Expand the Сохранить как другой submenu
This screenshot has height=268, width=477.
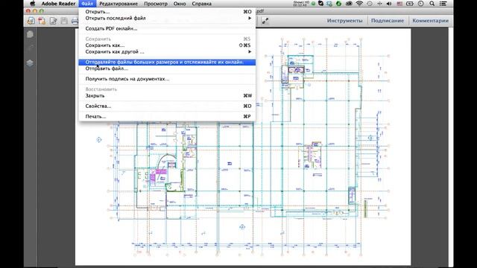(x=167, y=51)
